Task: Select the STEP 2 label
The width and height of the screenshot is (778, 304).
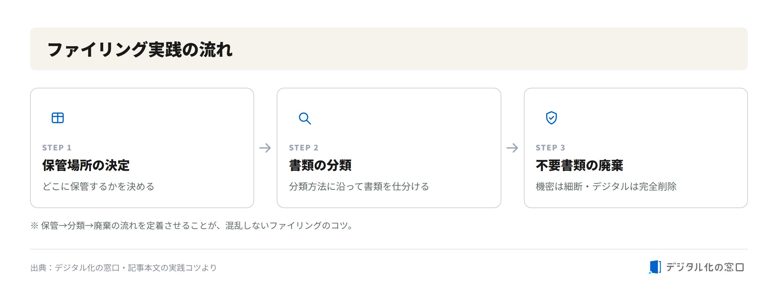Action: coord(304,148)
